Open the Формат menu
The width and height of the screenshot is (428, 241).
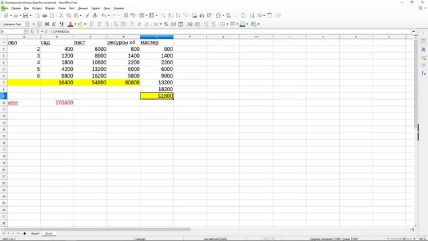[50, 8]
